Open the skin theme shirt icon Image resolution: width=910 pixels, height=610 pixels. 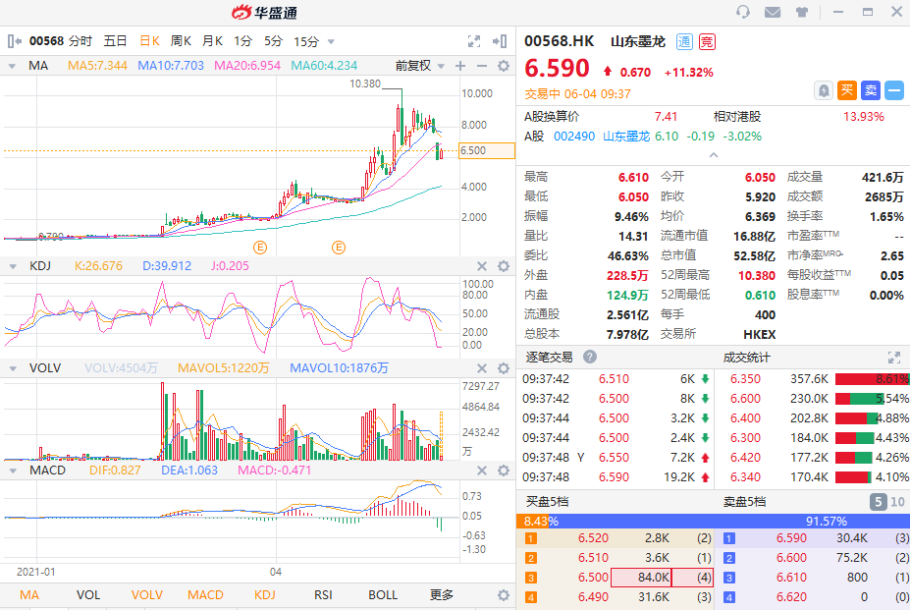point(801,12)
